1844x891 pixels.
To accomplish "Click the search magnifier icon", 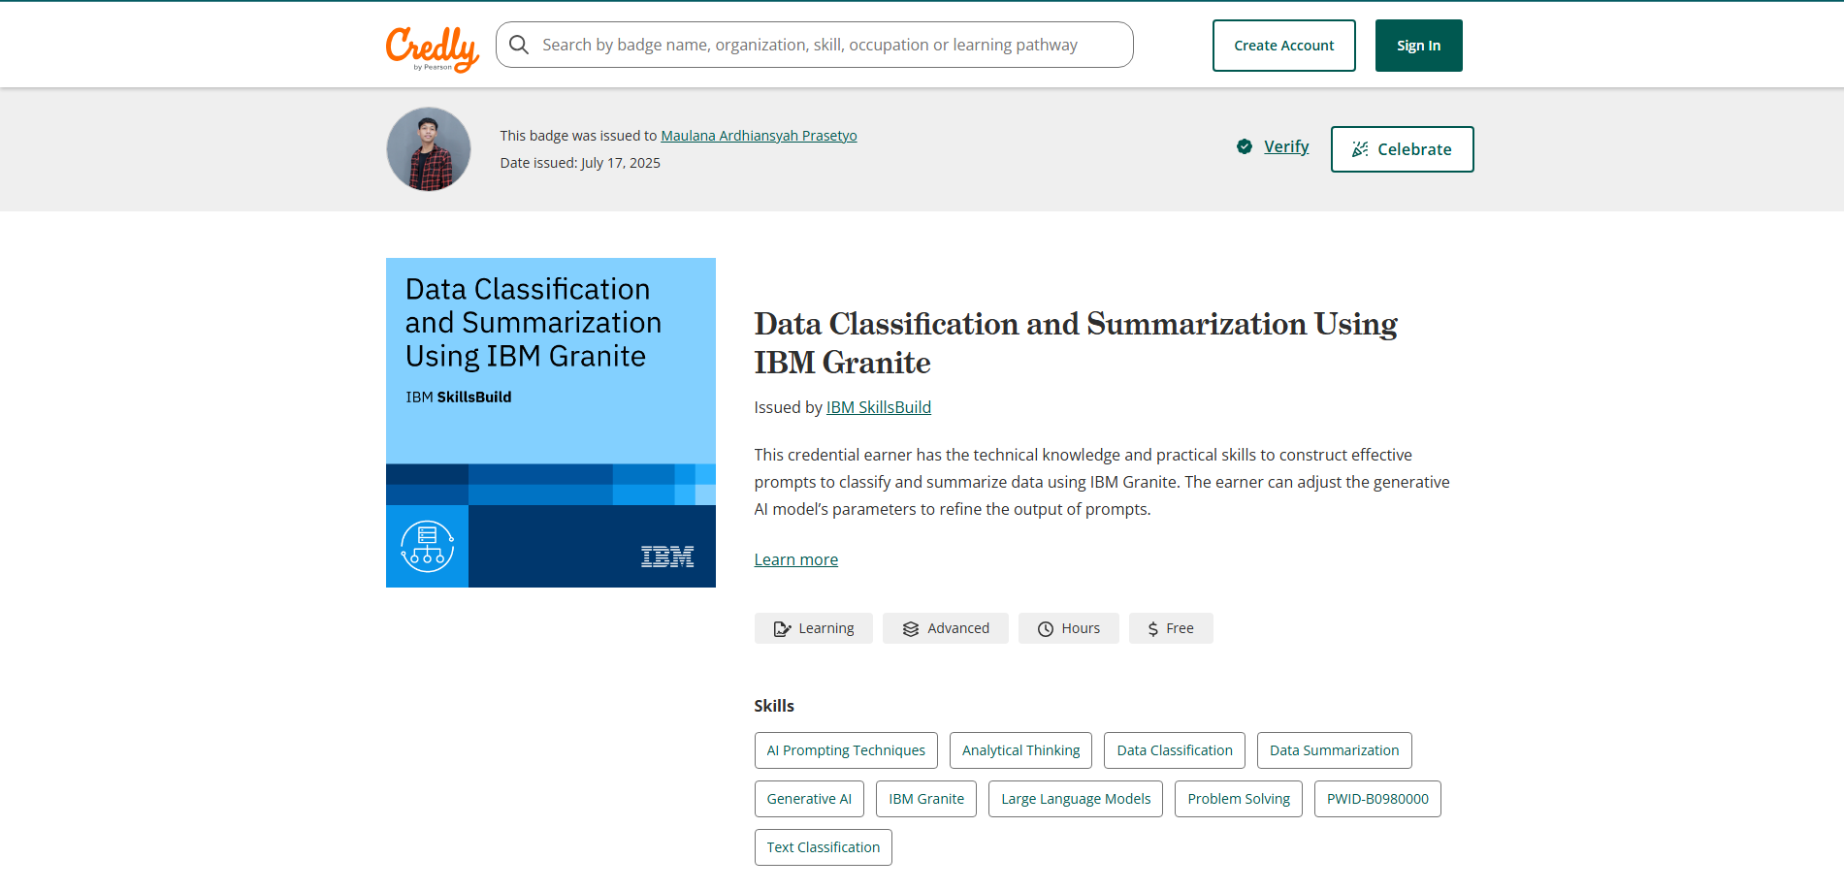I will coord(519,45).
